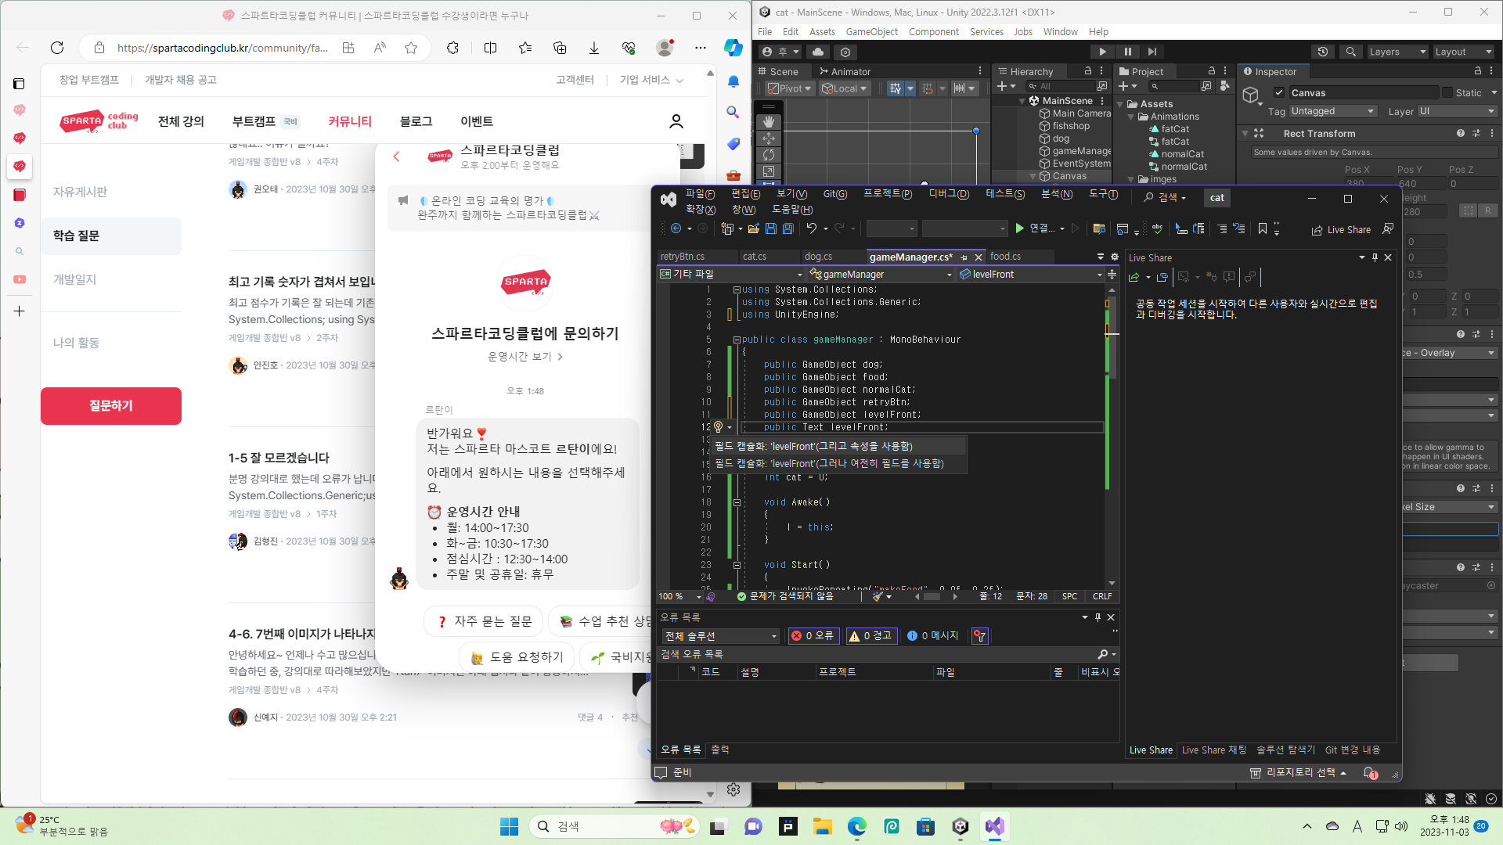
Task: Open Unity undo history icon
Action: click(1323, 52)
